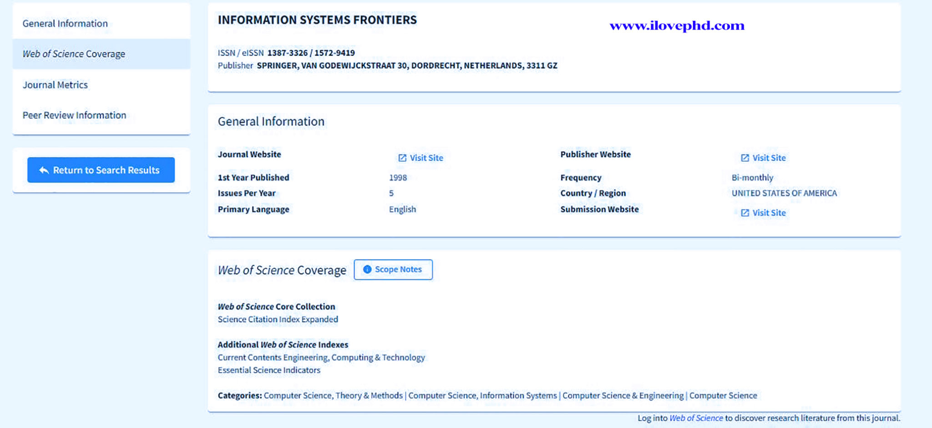Click Current Contents Engineering, Computing & Technology

click(x=321, y=357)
